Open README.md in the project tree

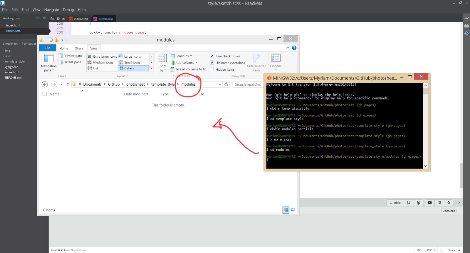pyautogui.click(x=13, y=78)
